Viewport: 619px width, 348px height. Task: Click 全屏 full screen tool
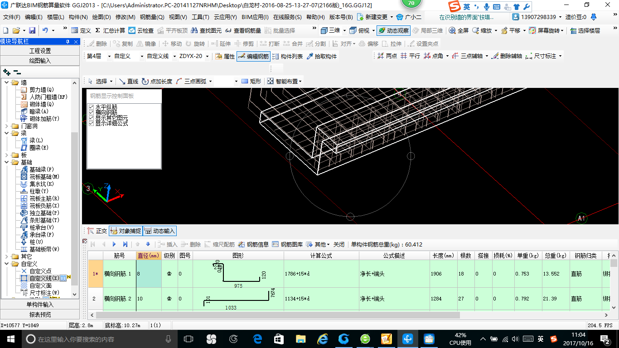pyautogui.click(x=459, y=30)
